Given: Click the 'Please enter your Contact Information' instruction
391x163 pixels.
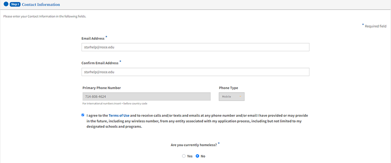Looking at the screenshot, I should pyautogui.click(x=45, y=17).
